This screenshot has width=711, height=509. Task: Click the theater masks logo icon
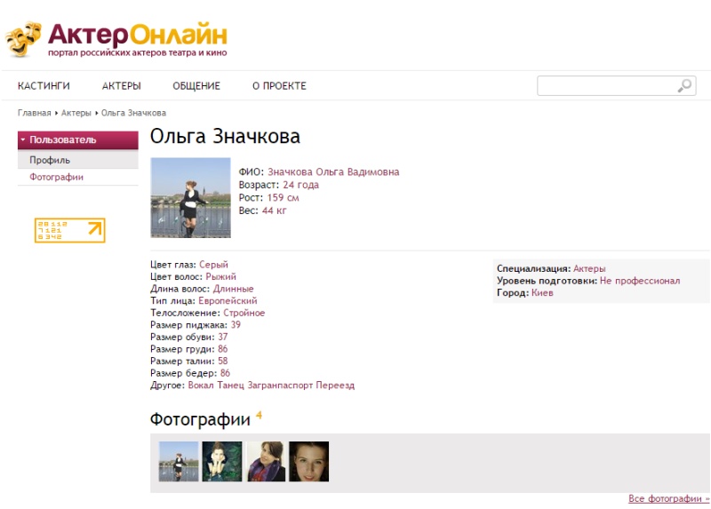[23, 38]
